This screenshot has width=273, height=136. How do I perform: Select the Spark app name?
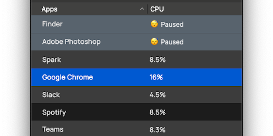click(51, 59)
